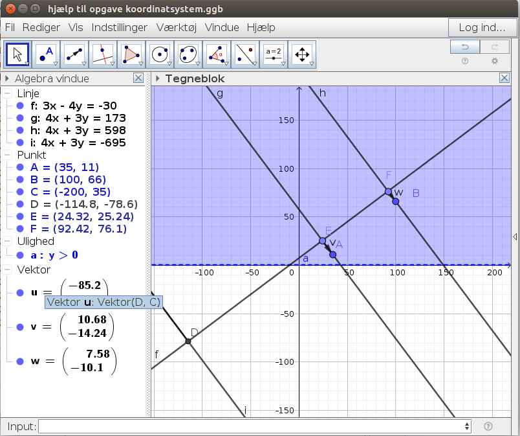
Task: Select the Reflect about line tool
Action: pyautogui.click(x=246, y=54)
